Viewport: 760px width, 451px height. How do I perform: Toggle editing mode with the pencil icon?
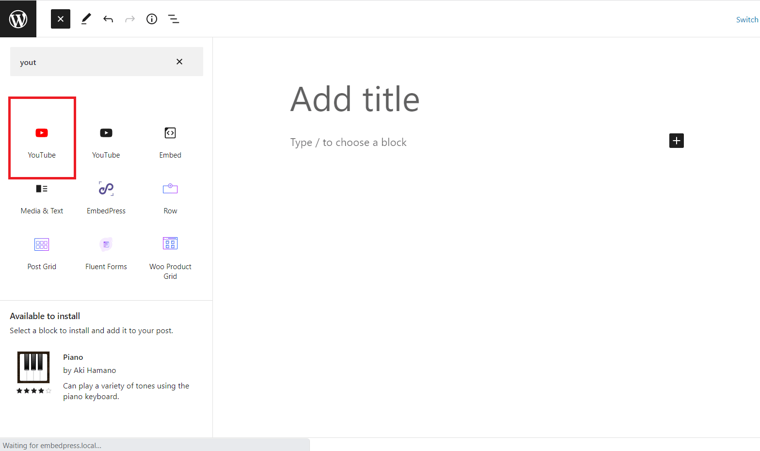(x=86, y=19)
